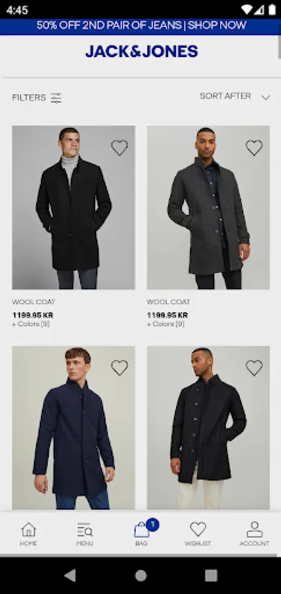
Task: Favorite the navy coat with heart
Action: [119, 368]
